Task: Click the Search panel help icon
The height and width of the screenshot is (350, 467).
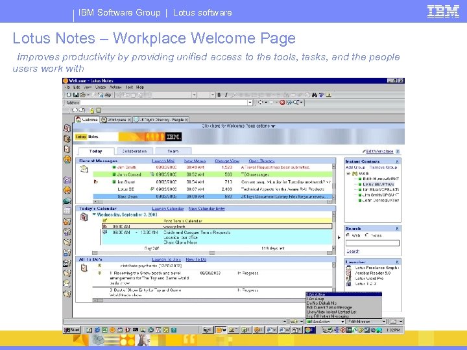Action: (x=397, y=229)
